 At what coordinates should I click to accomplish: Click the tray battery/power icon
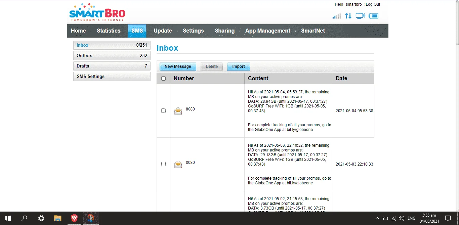(385, 218)
